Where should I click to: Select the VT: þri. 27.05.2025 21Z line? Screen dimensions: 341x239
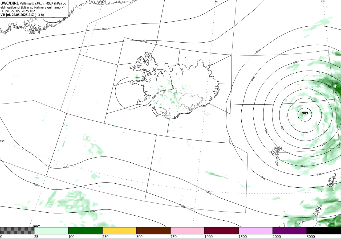[22, 15]
